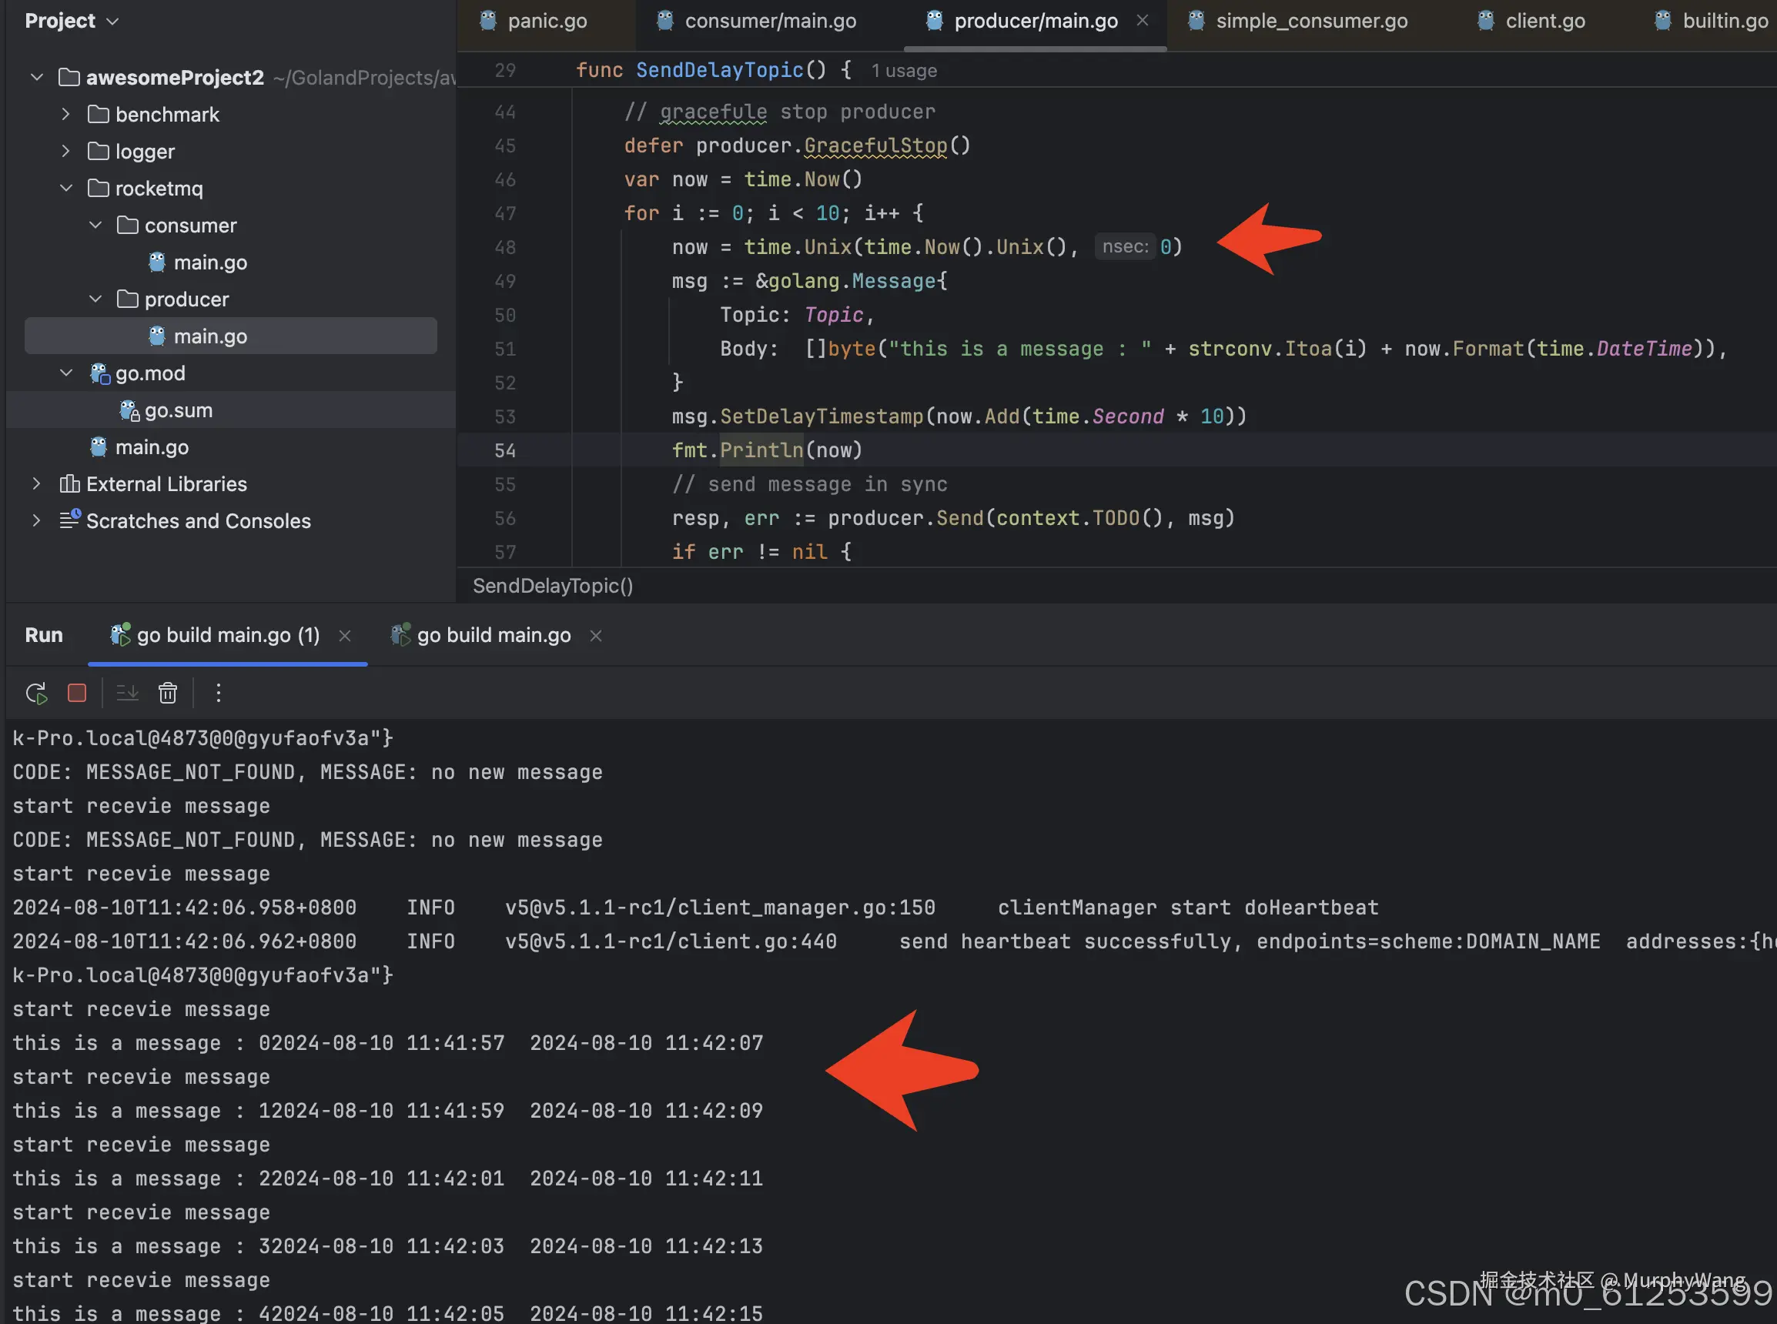Collapse the producer folder
Viewport: 1777px width, 1324px height.
point(95,299)
